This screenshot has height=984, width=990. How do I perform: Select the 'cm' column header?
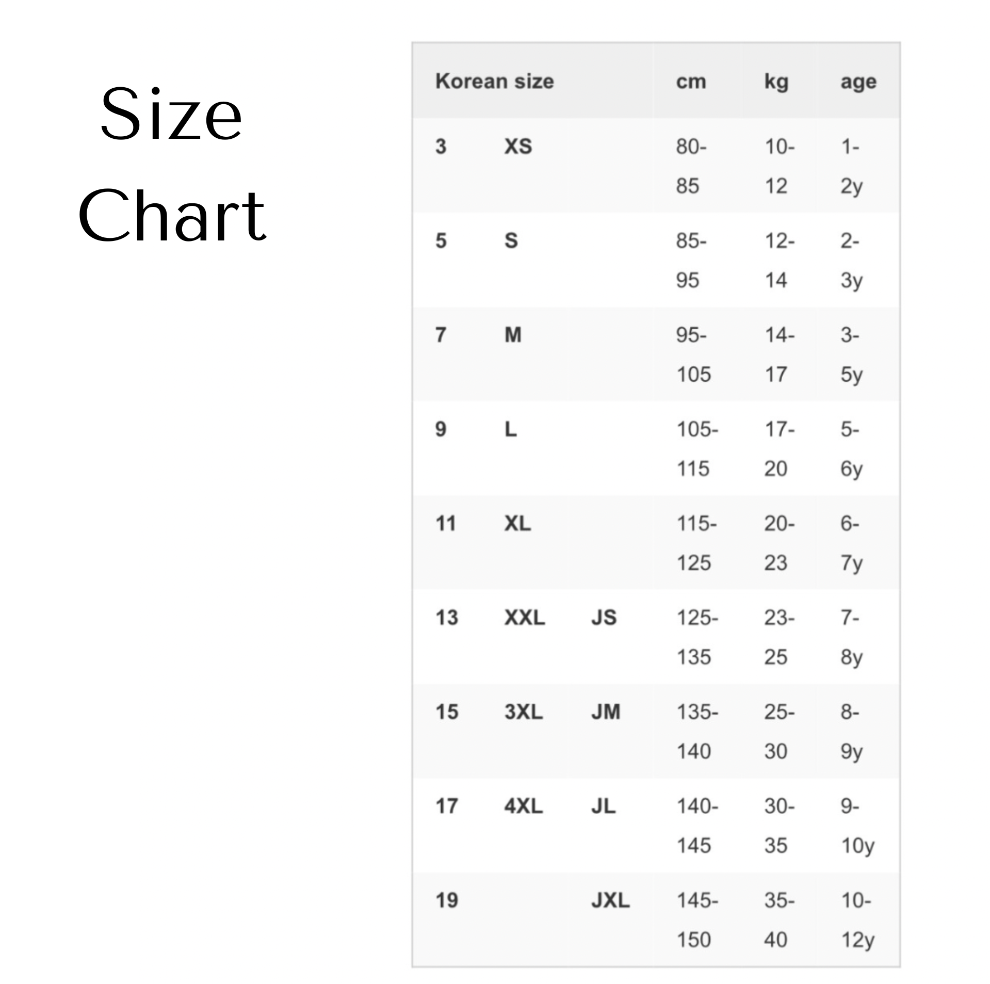(691, 82)
